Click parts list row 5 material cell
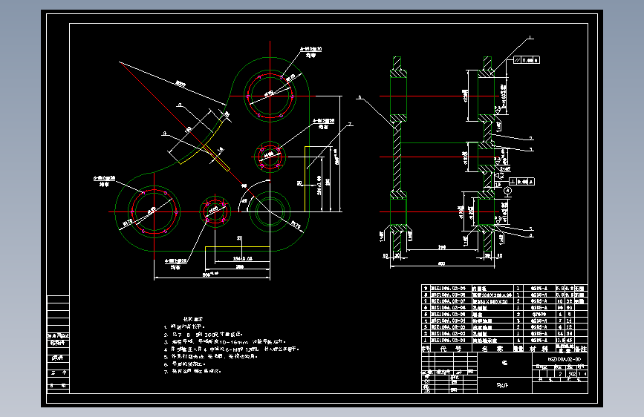The width and height of the screenshot is (644, 417). [x=539, y=314]
